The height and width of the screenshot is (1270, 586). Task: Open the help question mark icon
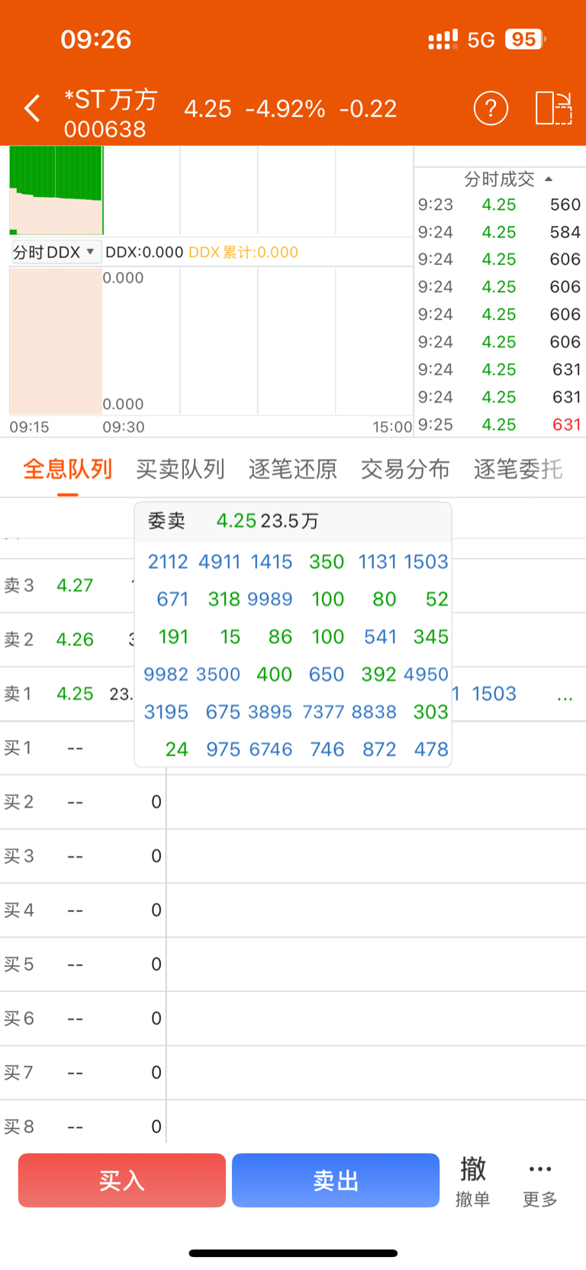[491, 108]
